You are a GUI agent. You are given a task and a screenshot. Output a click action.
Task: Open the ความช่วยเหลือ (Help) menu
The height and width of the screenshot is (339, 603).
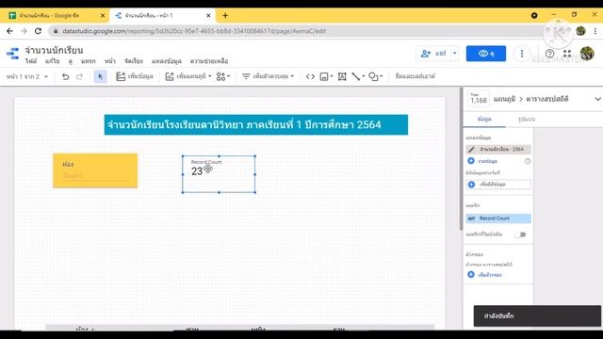[209, 61]
